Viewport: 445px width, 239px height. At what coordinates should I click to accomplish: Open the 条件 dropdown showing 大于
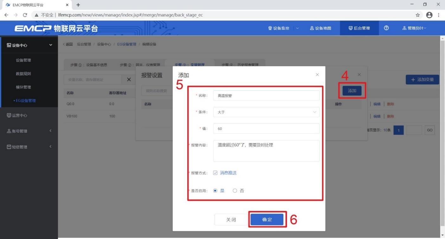[x=266, y=112]
